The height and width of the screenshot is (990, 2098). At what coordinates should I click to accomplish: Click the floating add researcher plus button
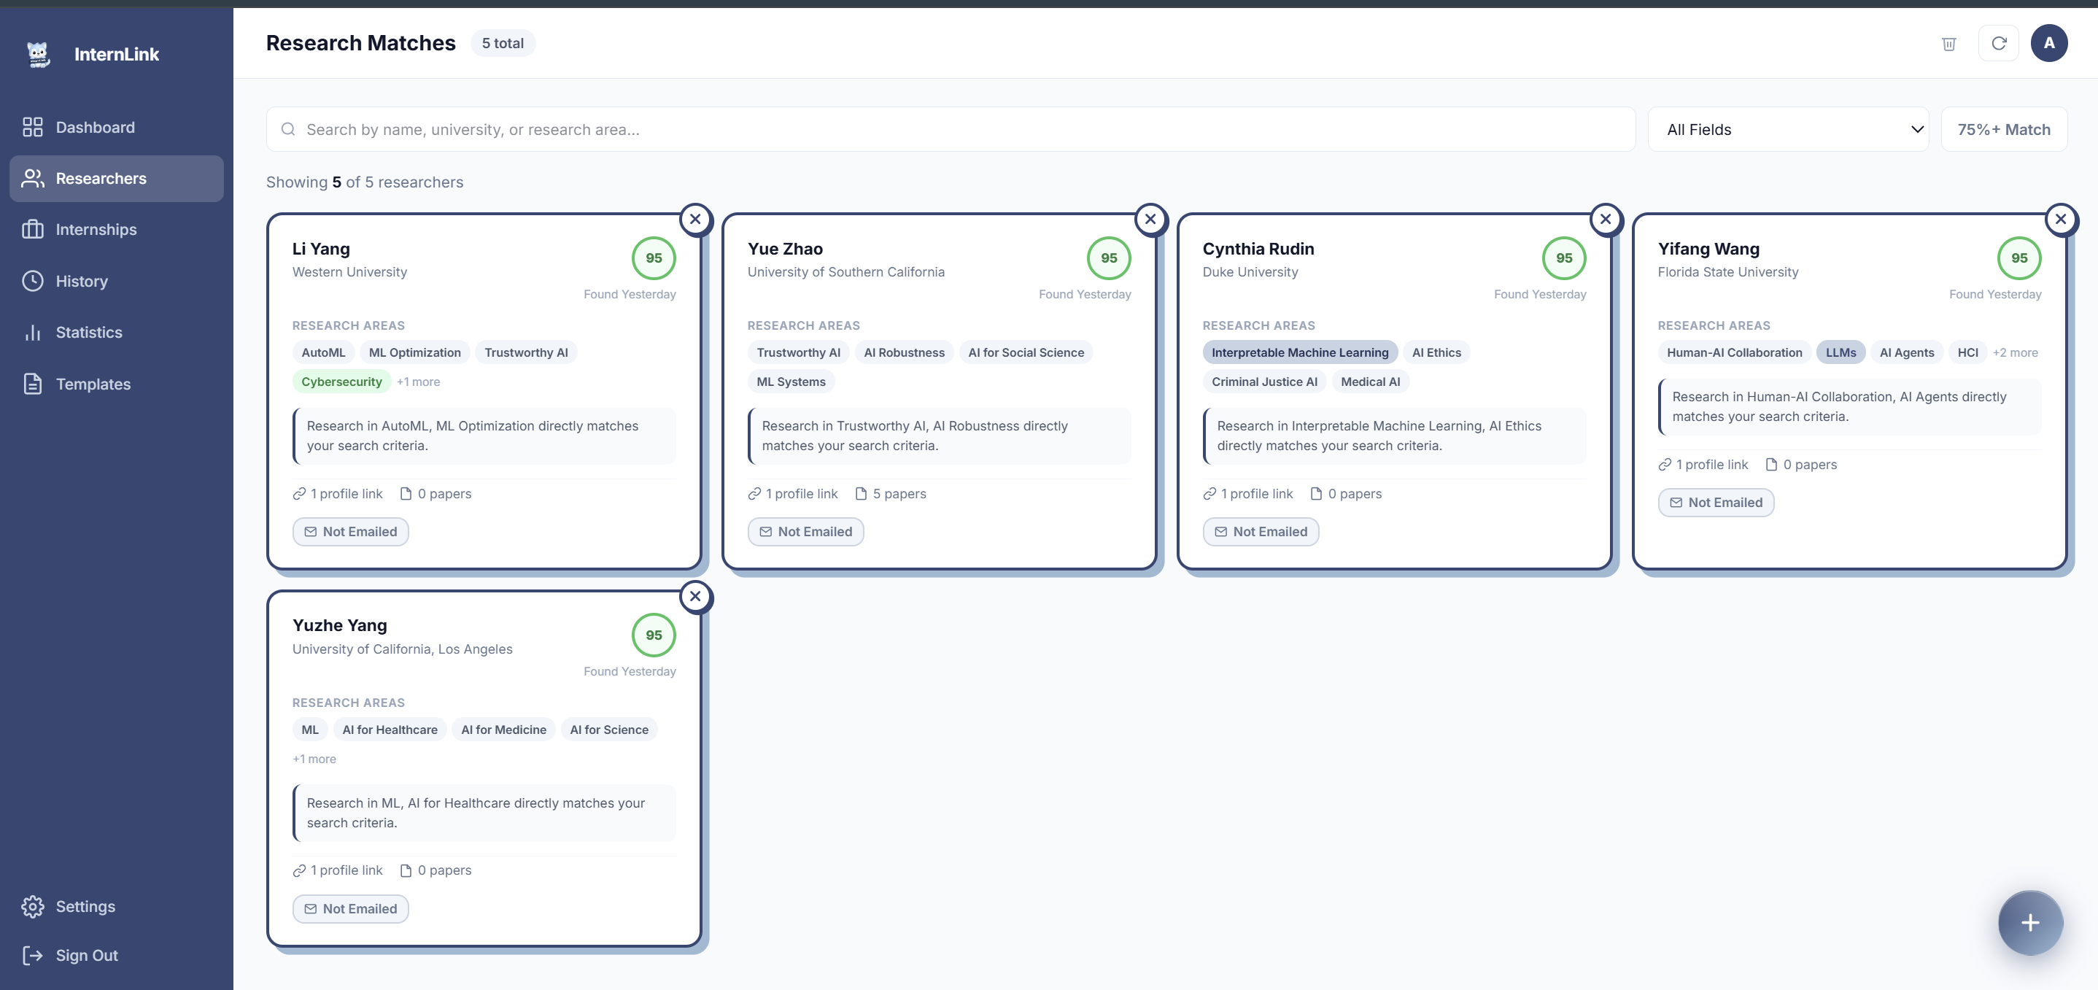[x=2030, y=923]
